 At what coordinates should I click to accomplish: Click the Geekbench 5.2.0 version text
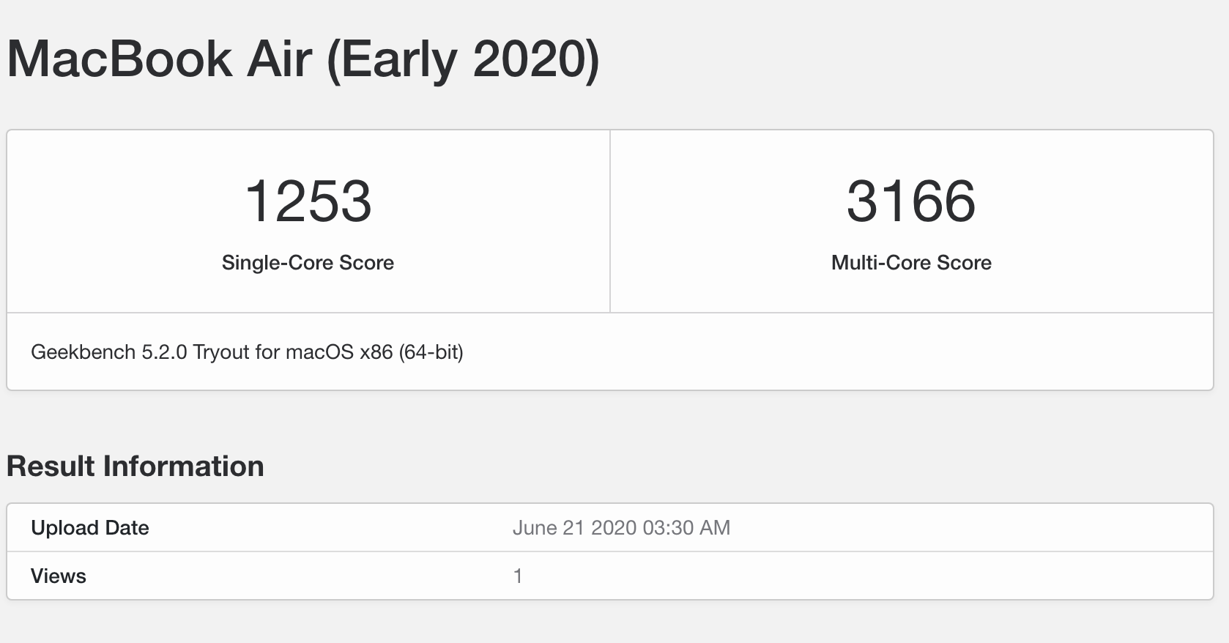pyautogui.click(x=108, y=352)
